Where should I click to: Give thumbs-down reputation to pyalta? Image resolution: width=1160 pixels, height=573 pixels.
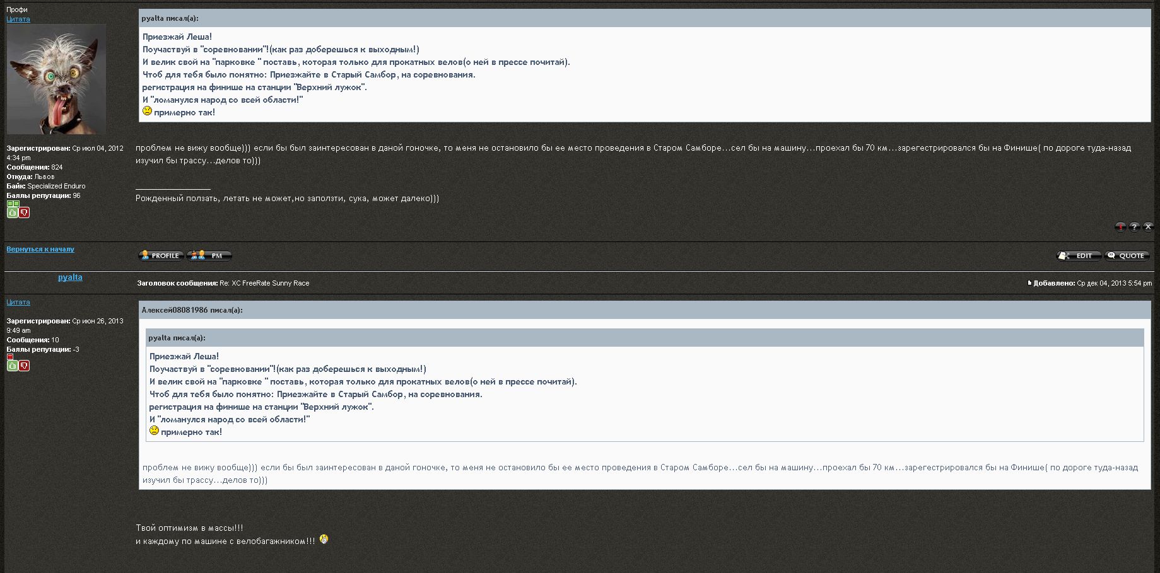point(24,366)
